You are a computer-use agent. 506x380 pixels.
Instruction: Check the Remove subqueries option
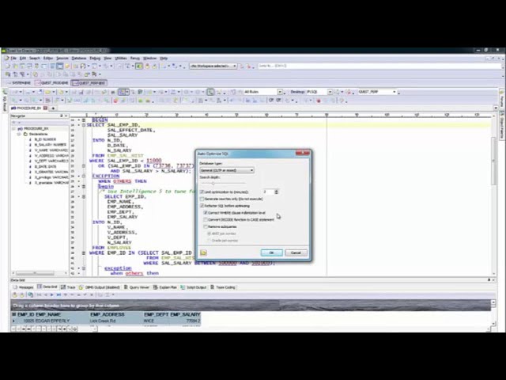click(206, 226)
